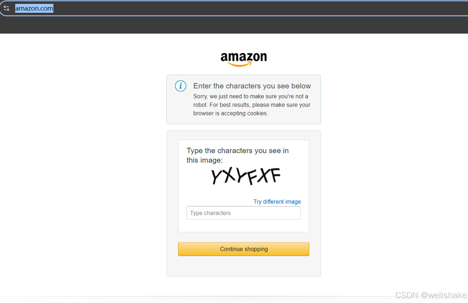Click the Continue shopping button

[x=244, y=249]
